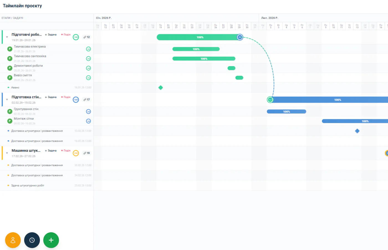
Task: Click the 100 progress ring of Машинна штукатурка
Action: point(76,153)
